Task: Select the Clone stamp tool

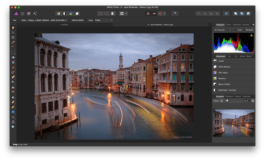Action: [13, 87]
